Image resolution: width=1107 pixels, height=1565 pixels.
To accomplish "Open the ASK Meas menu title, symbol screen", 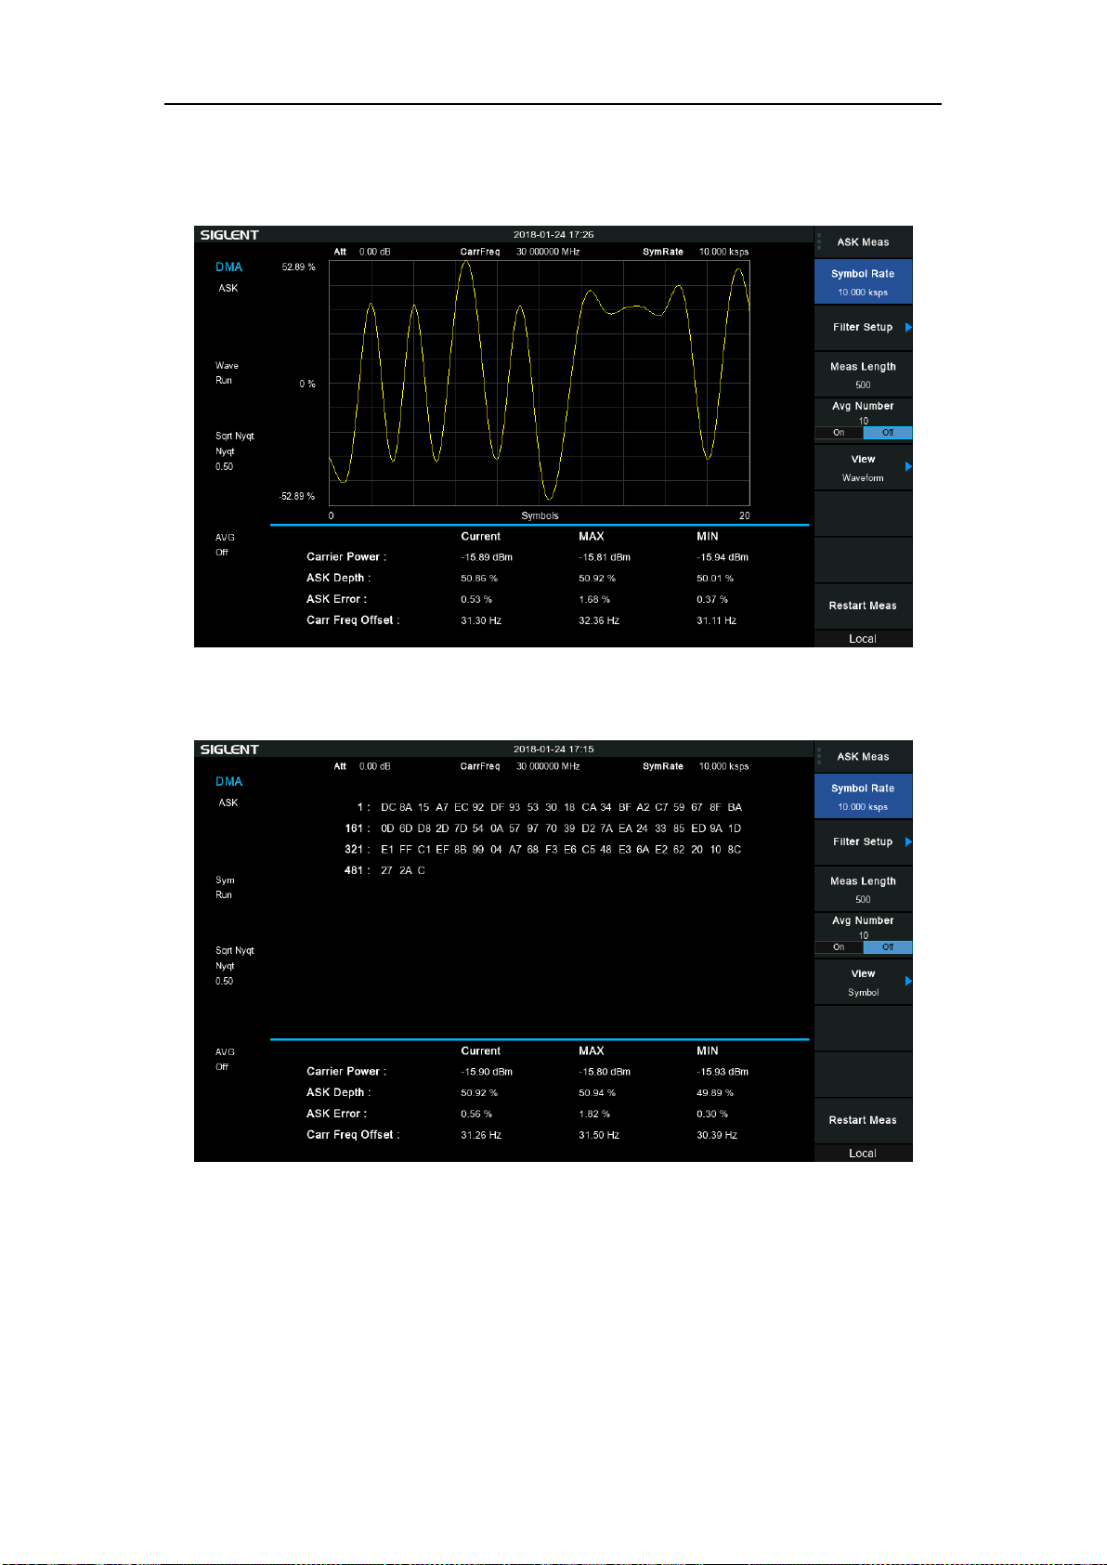I will [863, 757].
